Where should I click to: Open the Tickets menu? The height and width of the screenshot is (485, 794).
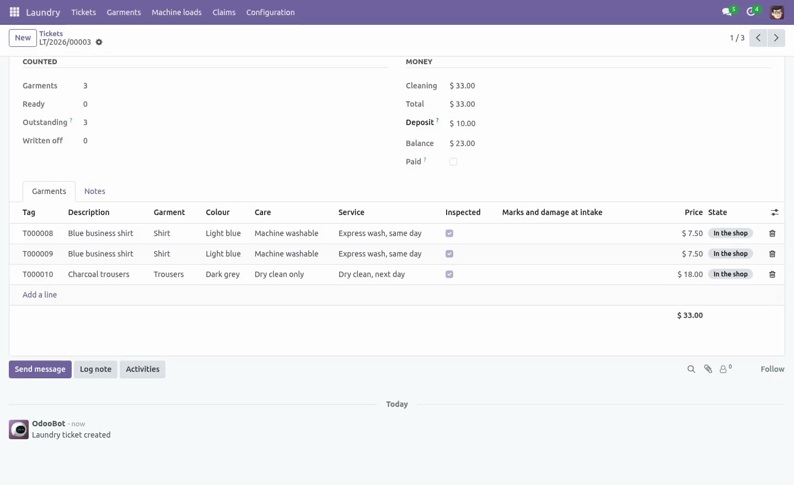pyautogui.click(x=83, y=12)
